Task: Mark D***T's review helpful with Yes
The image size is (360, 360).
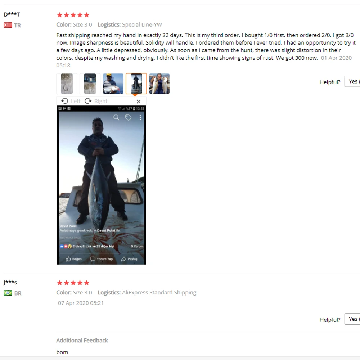Action: point(352,81)
